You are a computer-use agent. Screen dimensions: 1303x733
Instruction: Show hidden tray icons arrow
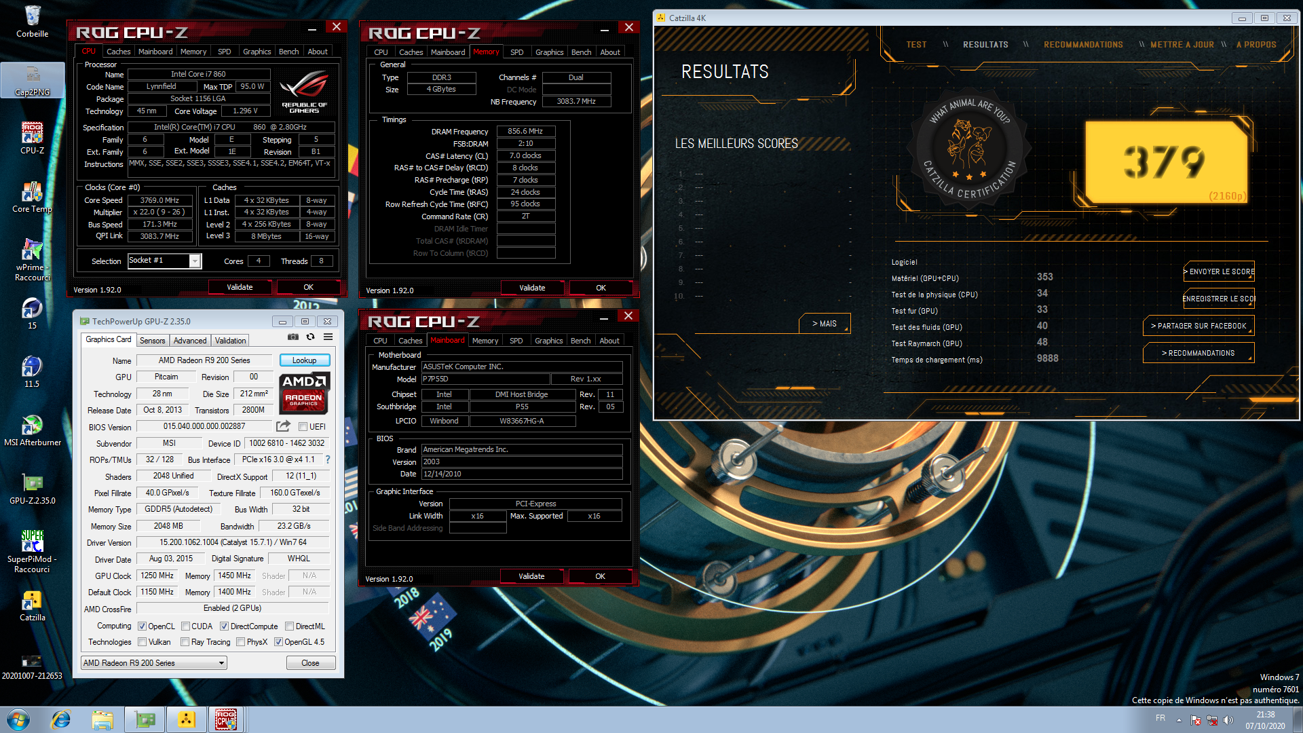click(x=1179, y=720)
